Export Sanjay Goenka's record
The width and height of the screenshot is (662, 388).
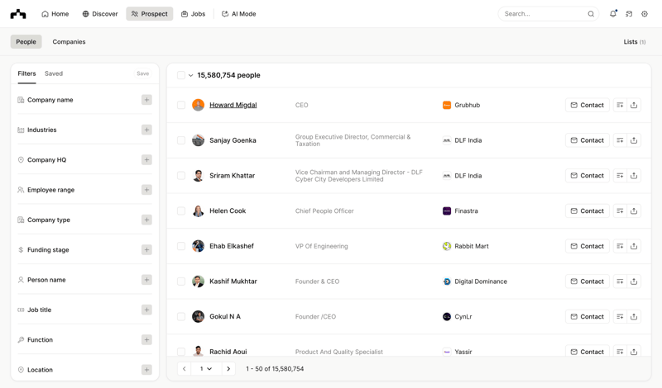[x=634, y=140]
